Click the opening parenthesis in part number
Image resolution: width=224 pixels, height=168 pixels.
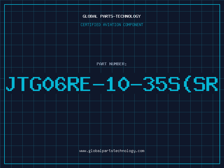(187, 84)
